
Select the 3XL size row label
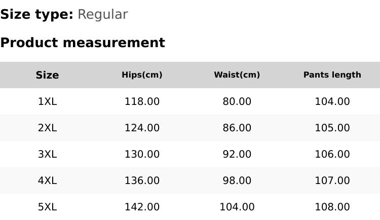[x=47, y=154]
